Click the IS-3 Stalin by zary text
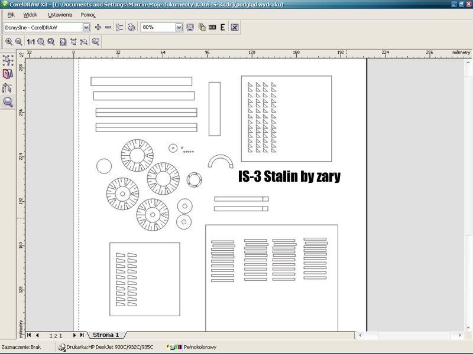The height and width of the screenshot is (354, 473). coord(289,176)
